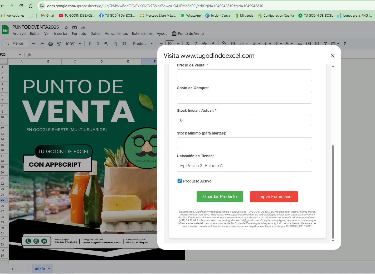Screen dimensions: 375x274
Task: Open the Editar menu
Action: [35, 33]
